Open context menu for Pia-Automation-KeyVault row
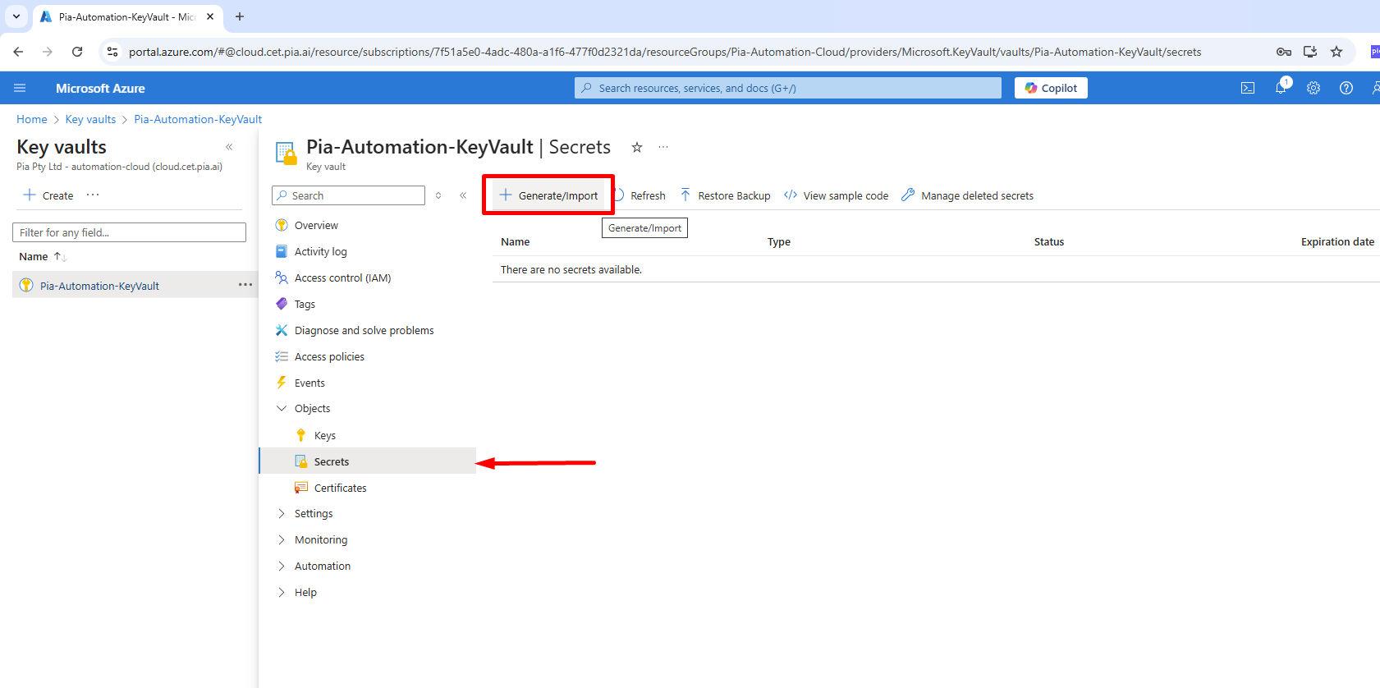This screenshot has height=688, width=1380. point(245,285)
